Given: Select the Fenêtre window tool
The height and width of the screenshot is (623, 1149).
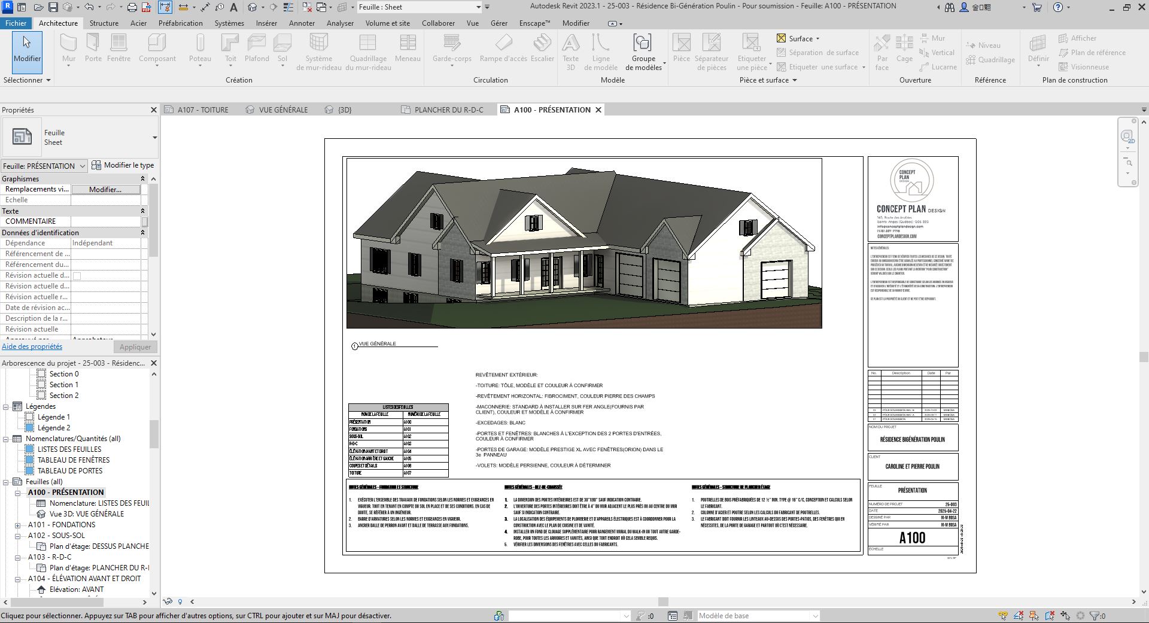Looking at the screenshot, I should [118, 48].
